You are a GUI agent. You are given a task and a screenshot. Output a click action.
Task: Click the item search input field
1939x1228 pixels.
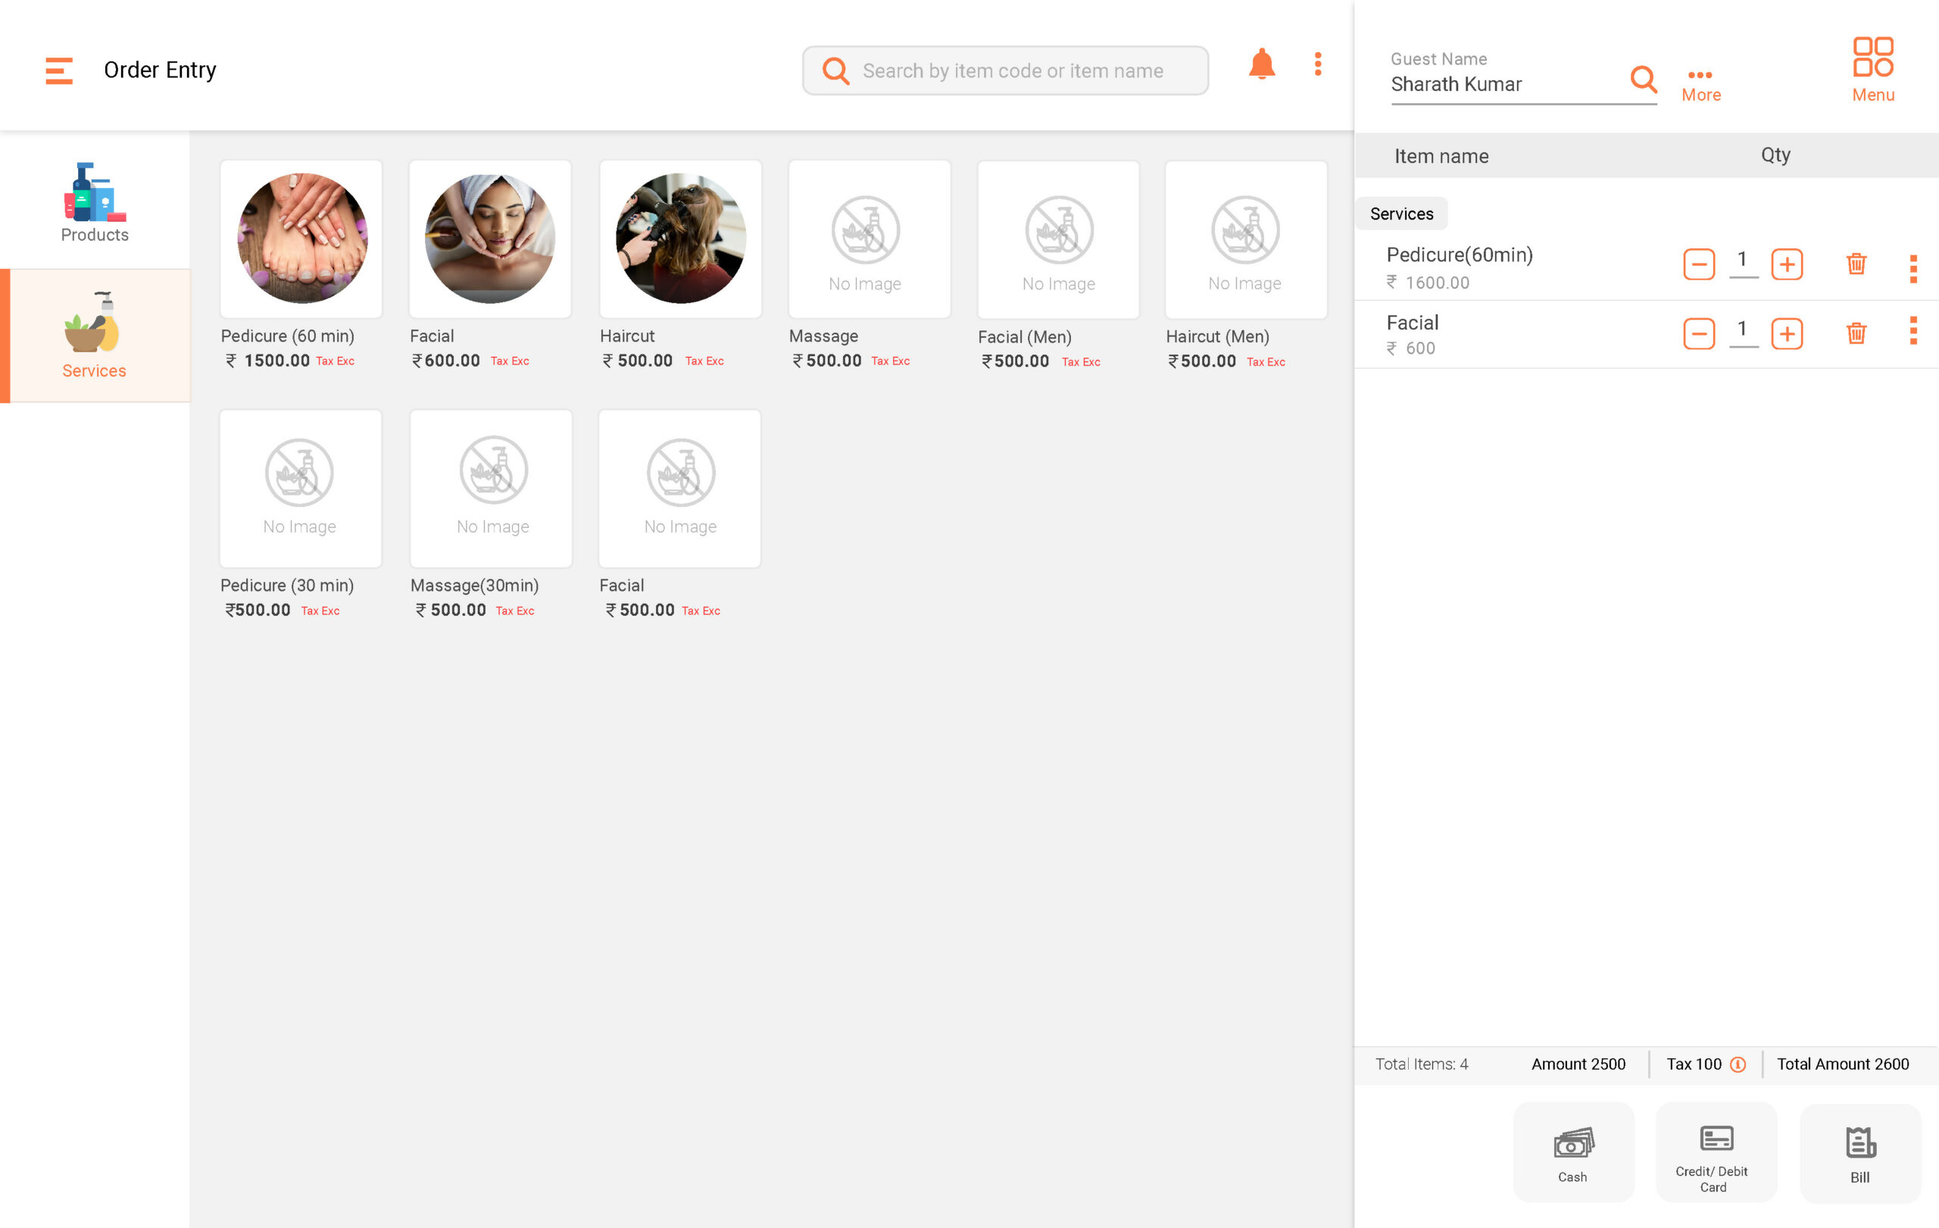1012,71
